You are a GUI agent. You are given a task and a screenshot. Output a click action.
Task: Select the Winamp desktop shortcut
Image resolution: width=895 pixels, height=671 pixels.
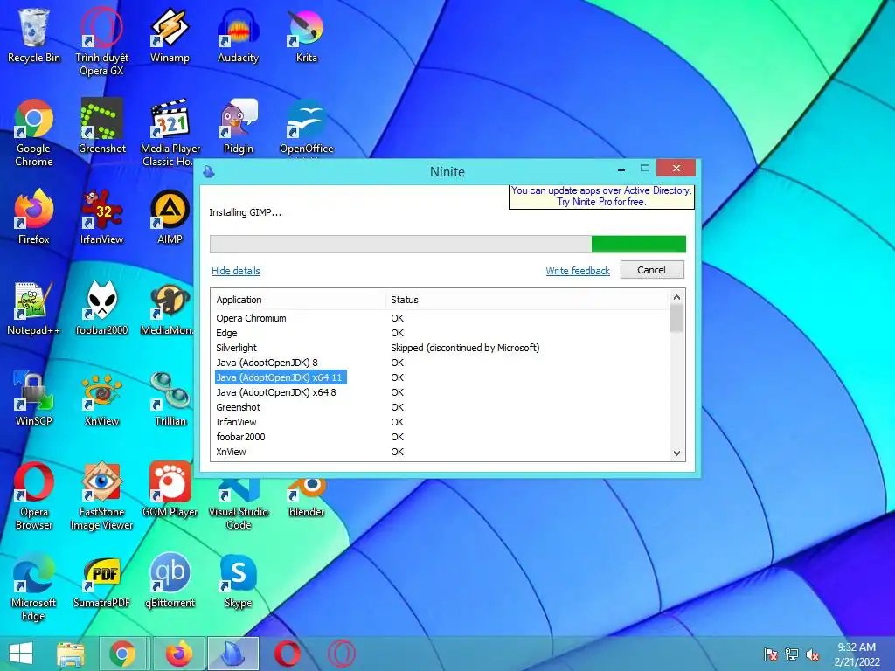pos(170,35)
